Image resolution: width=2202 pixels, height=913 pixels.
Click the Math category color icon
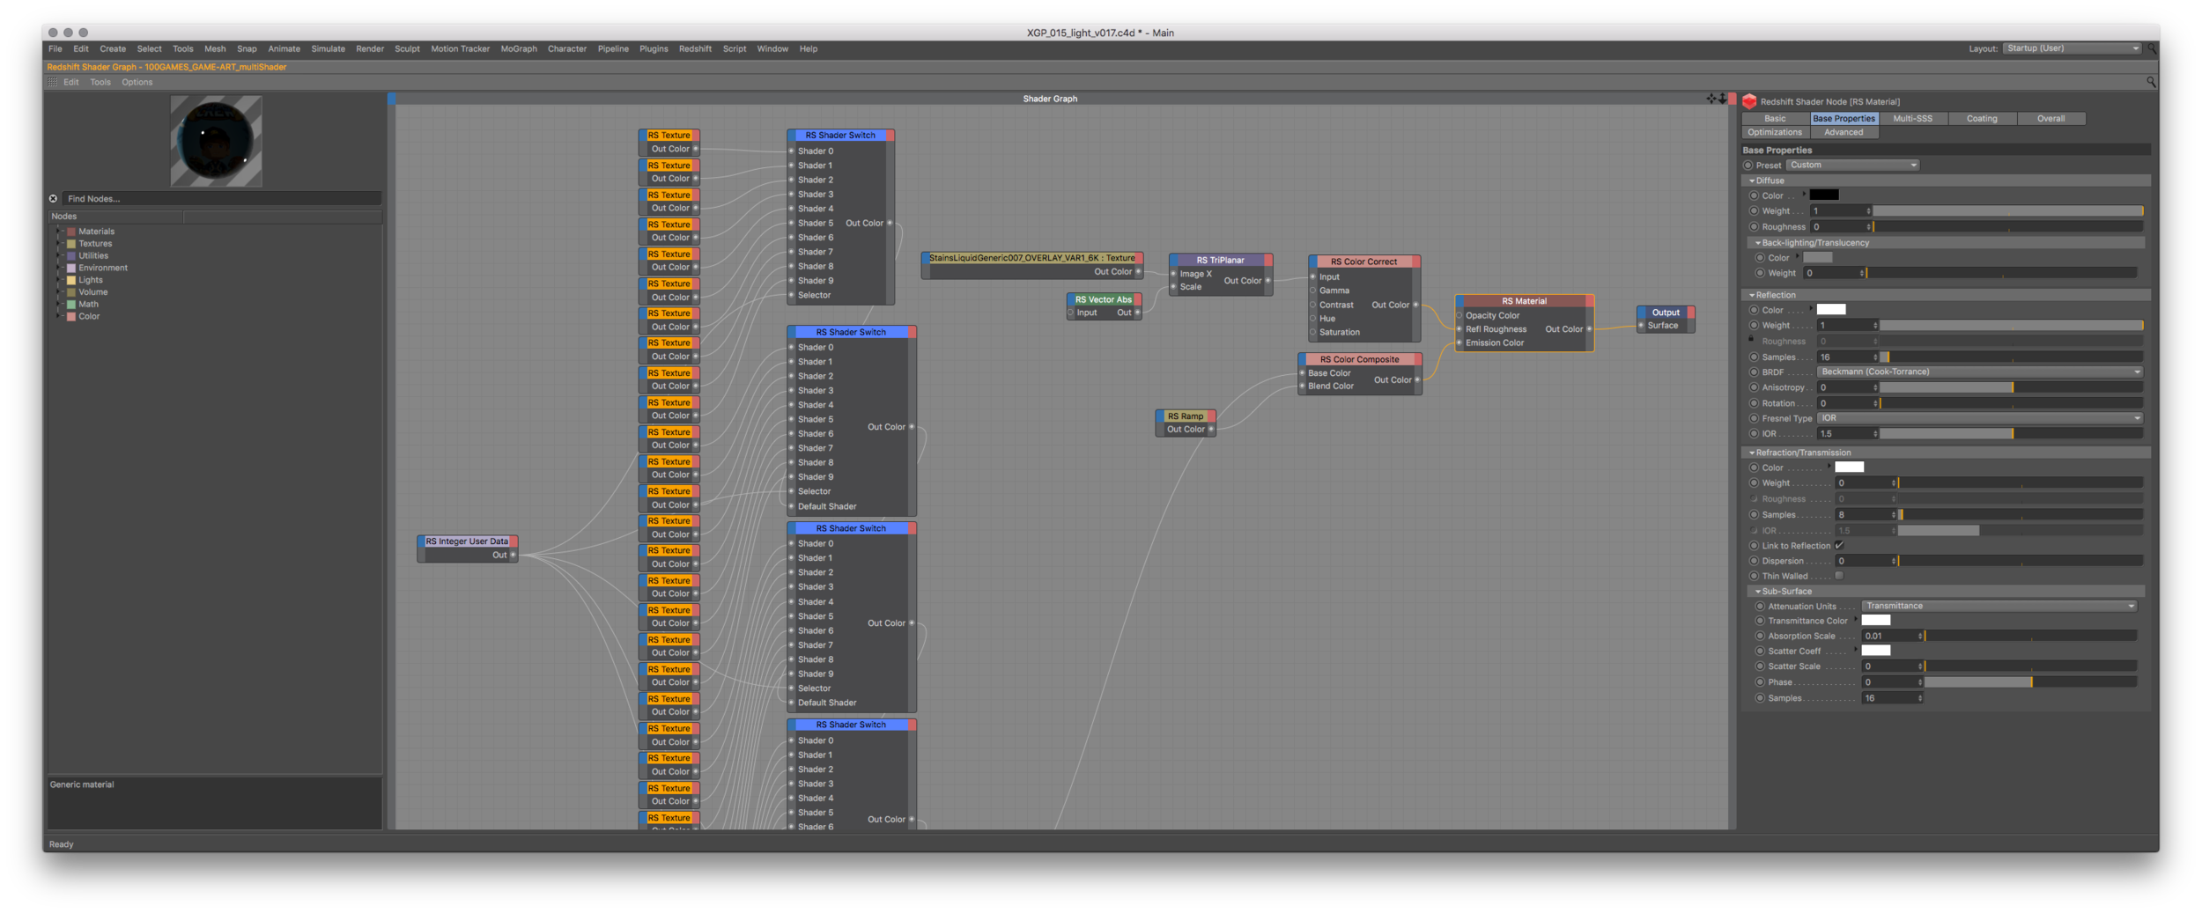click(71, 305)
